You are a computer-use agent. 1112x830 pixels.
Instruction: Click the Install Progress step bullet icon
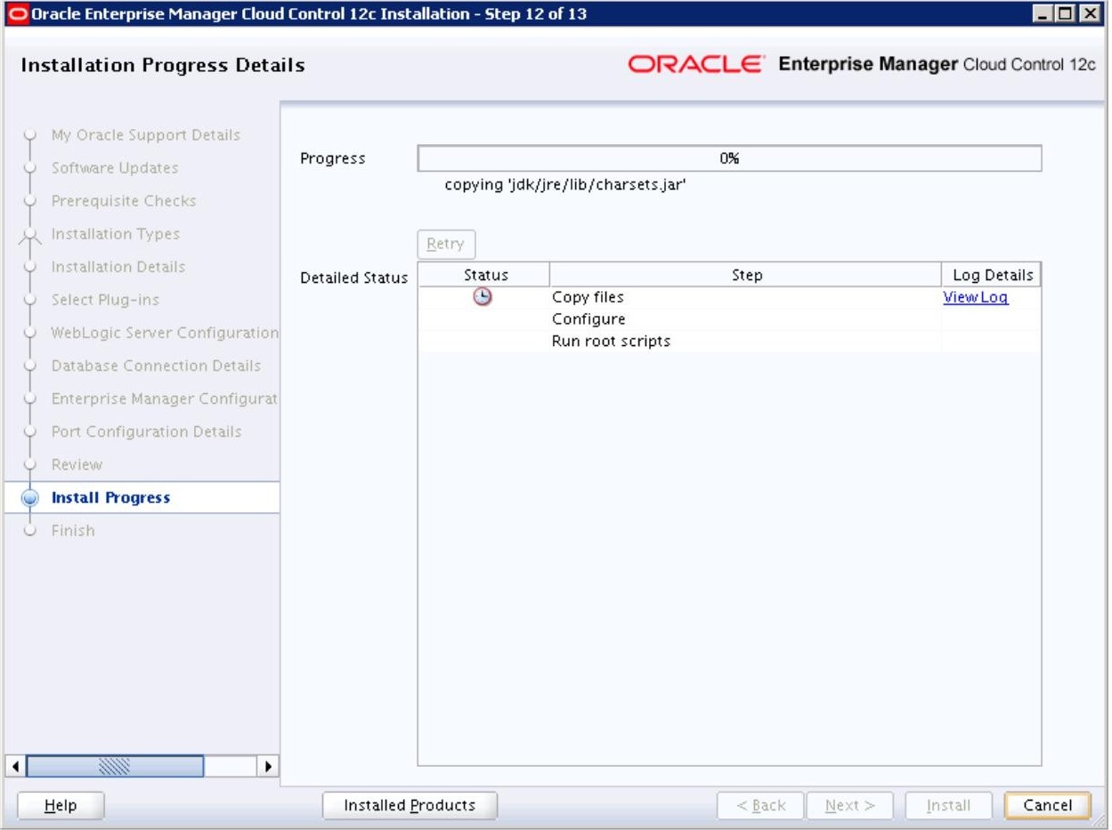(31, 498)
